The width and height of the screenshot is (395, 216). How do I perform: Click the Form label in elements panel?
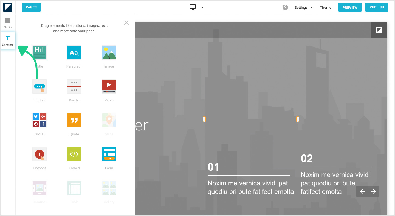coord(109,168)
